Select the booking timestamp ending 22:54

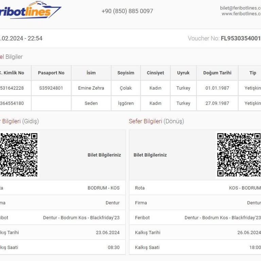pos(21,38)
